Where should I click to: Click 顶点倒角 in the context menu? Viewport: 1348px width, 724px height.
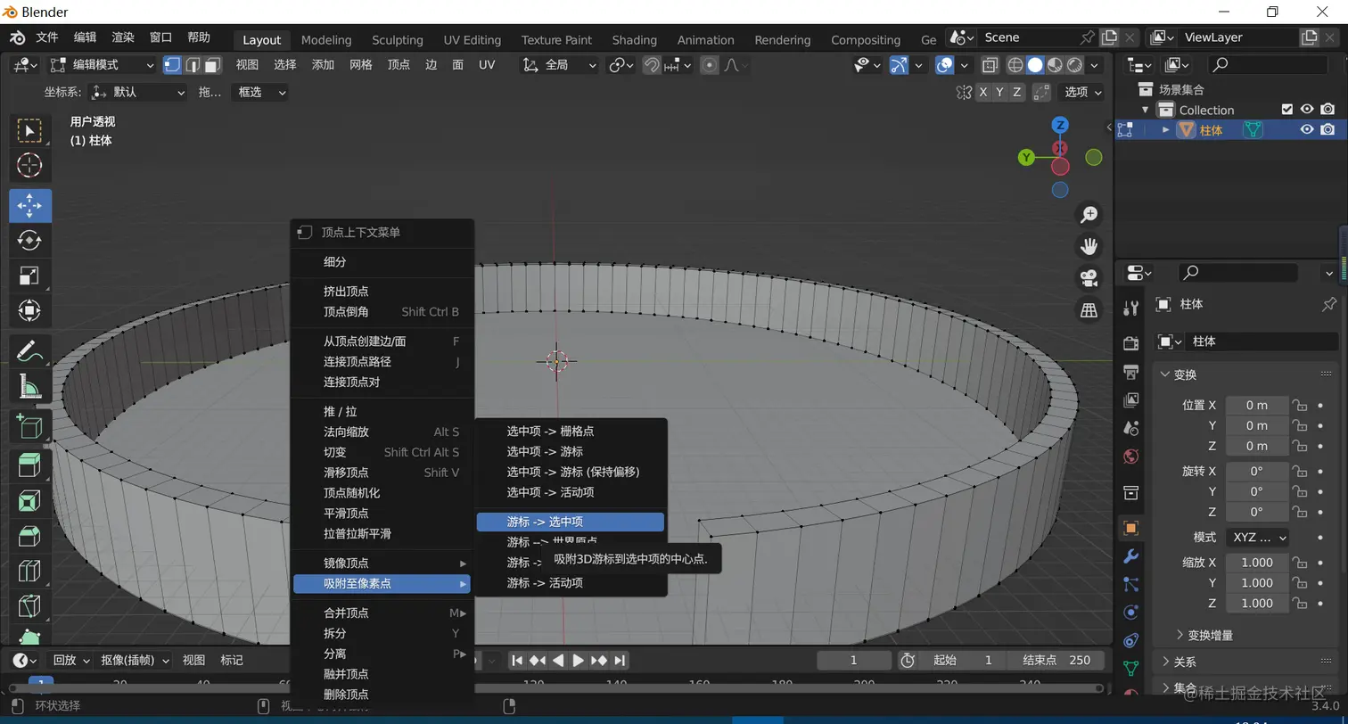(x=382, y=312)
